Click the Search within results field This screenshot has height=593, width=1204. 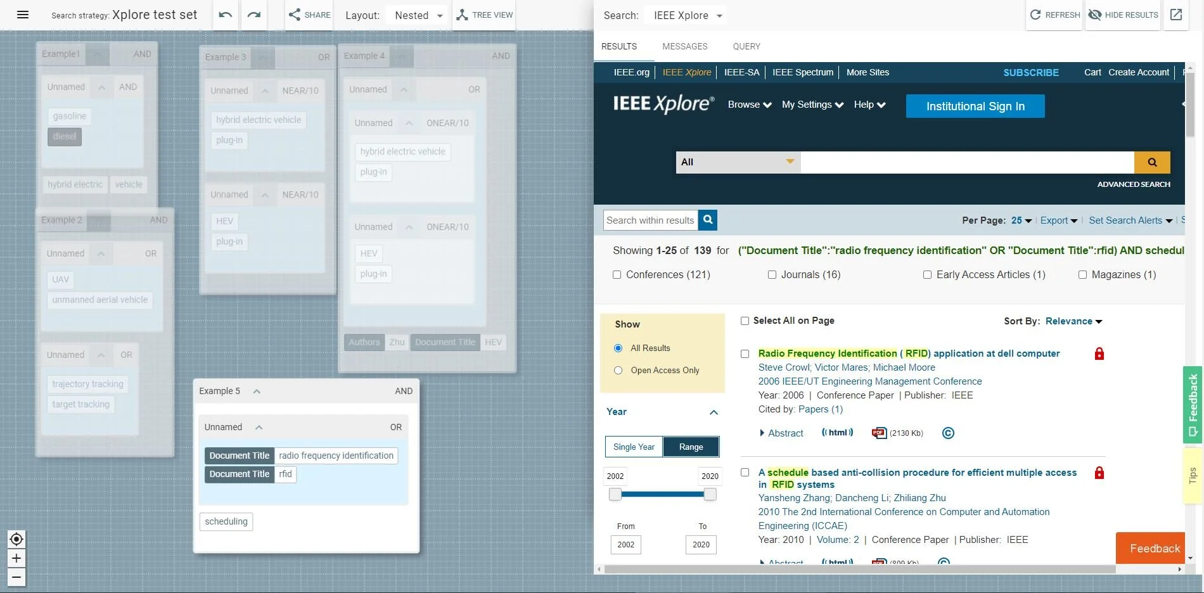[651, 220]
